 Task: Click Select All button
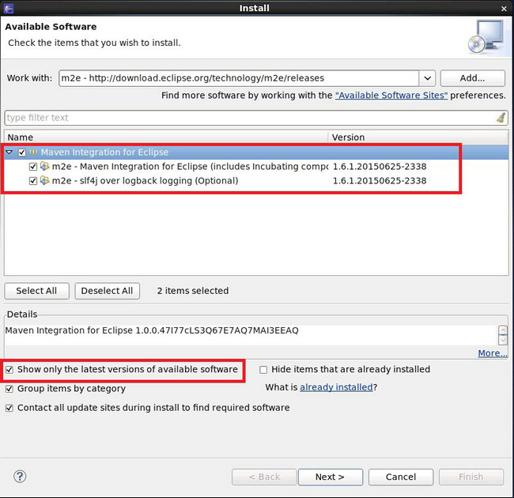point(36,291)
